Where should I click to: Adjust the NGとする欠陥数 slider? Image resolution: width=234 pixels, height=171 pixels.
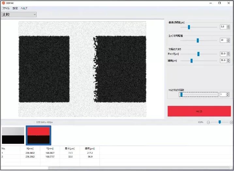point(198,94)
